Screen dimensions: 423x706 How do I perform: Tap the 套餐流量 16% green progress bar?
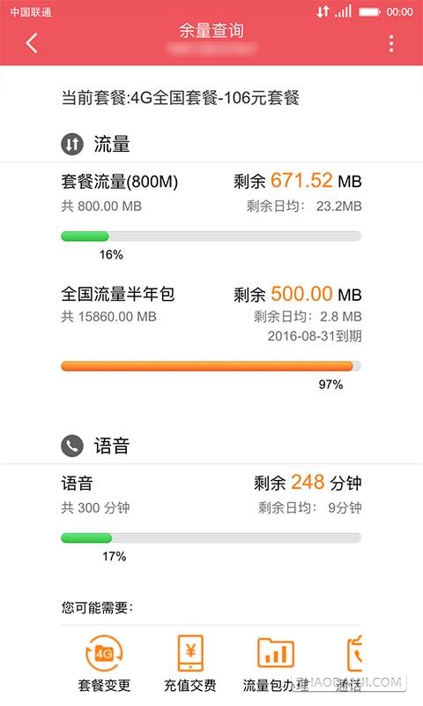click(211, 236)
